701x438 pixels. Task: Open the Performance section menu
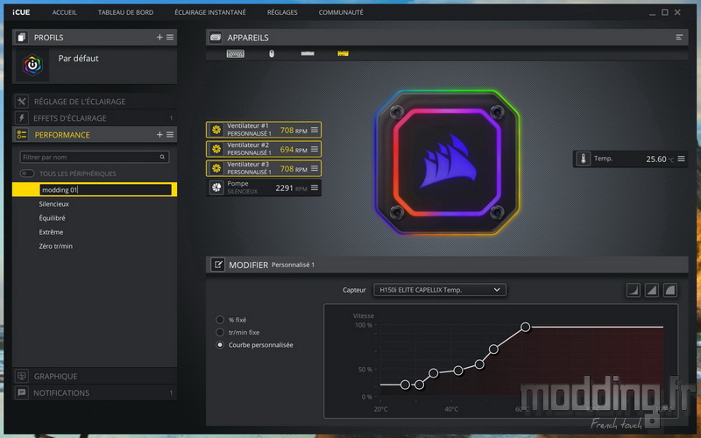pos(170,135)
